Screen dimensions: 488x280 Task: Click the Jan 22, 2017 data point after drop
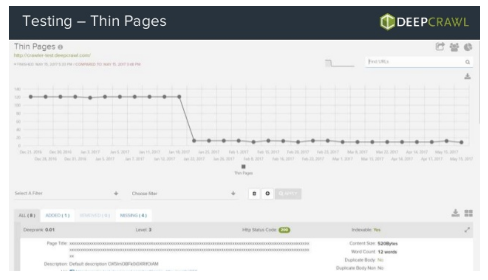(x=194, y=141)
